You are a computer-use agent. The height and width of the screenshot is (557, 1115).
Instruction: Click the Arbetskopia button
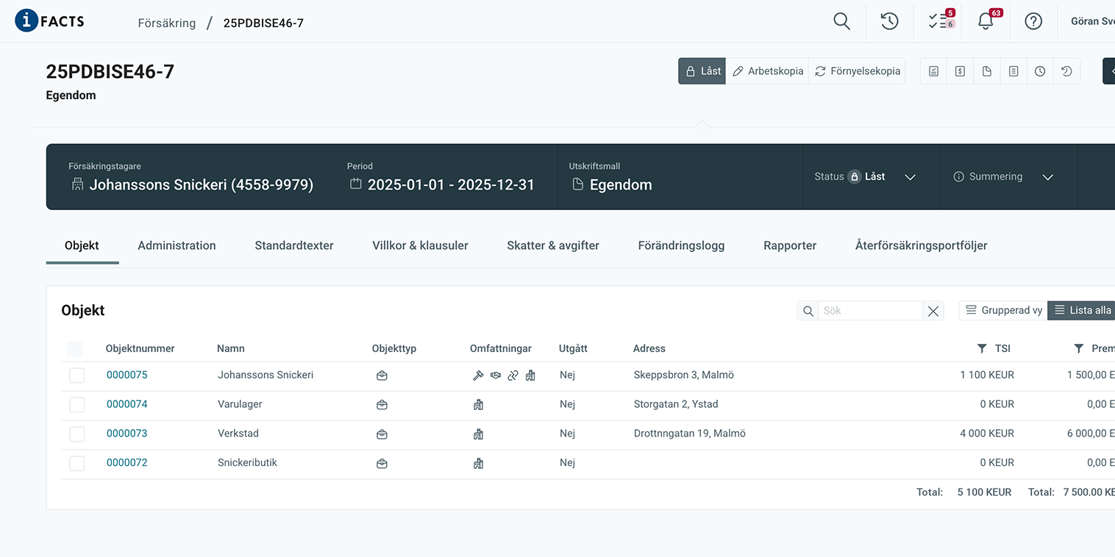(767, 71)
